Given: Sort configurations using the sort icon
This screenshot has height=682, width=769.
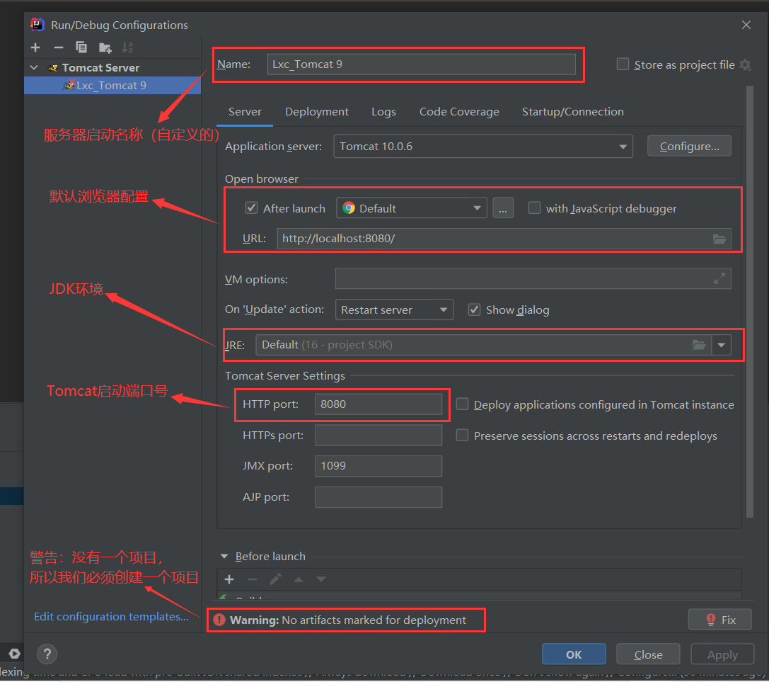Looking at the screenshot, I should click(x=126, y=47).
